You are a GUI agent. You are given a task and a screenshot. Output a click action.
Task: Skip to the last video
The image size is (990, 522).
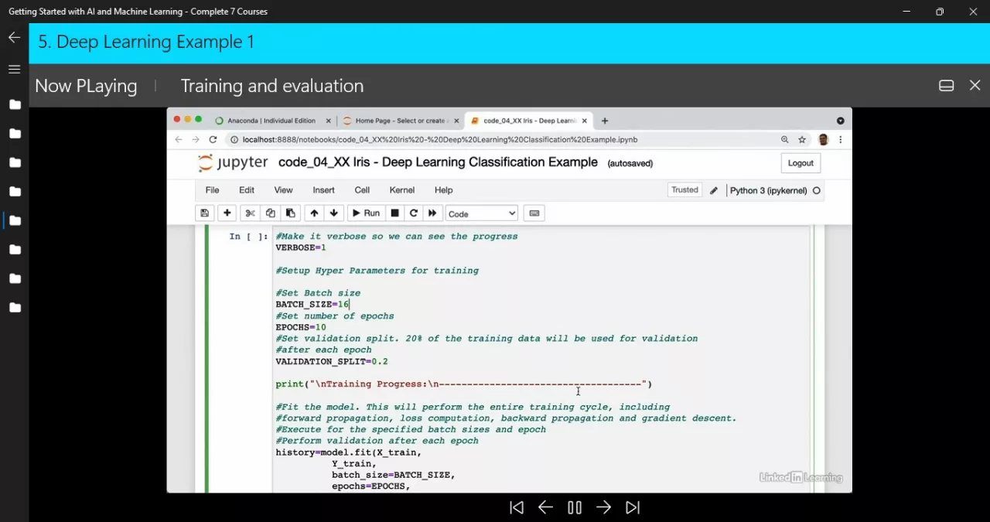pos(633,507)
